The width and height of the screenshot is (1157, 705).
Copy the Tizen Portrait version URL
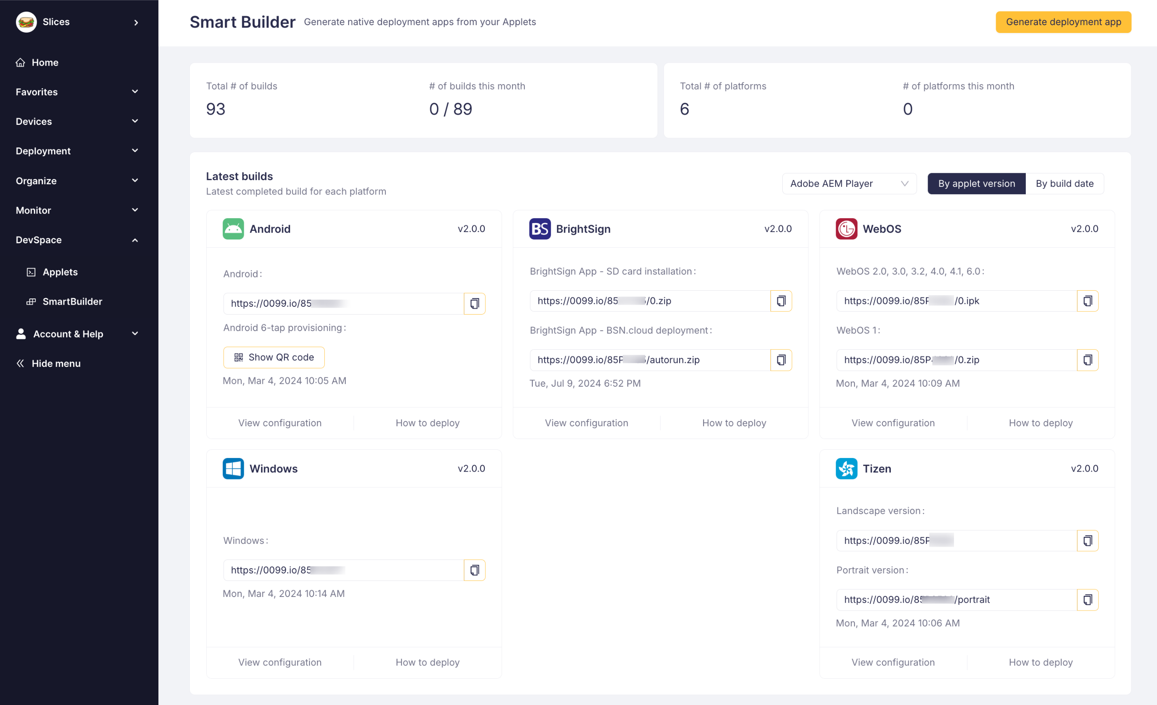click(1088, 600)
